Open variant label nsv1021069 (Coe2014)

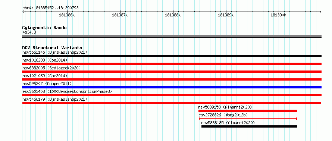[x=45, y=76]
